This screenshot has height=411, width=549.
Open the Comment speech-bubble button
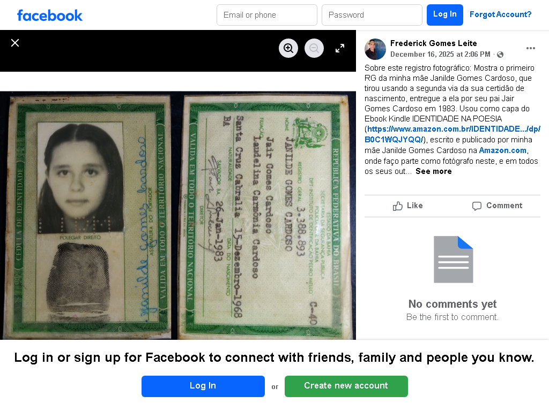point(497,205)
